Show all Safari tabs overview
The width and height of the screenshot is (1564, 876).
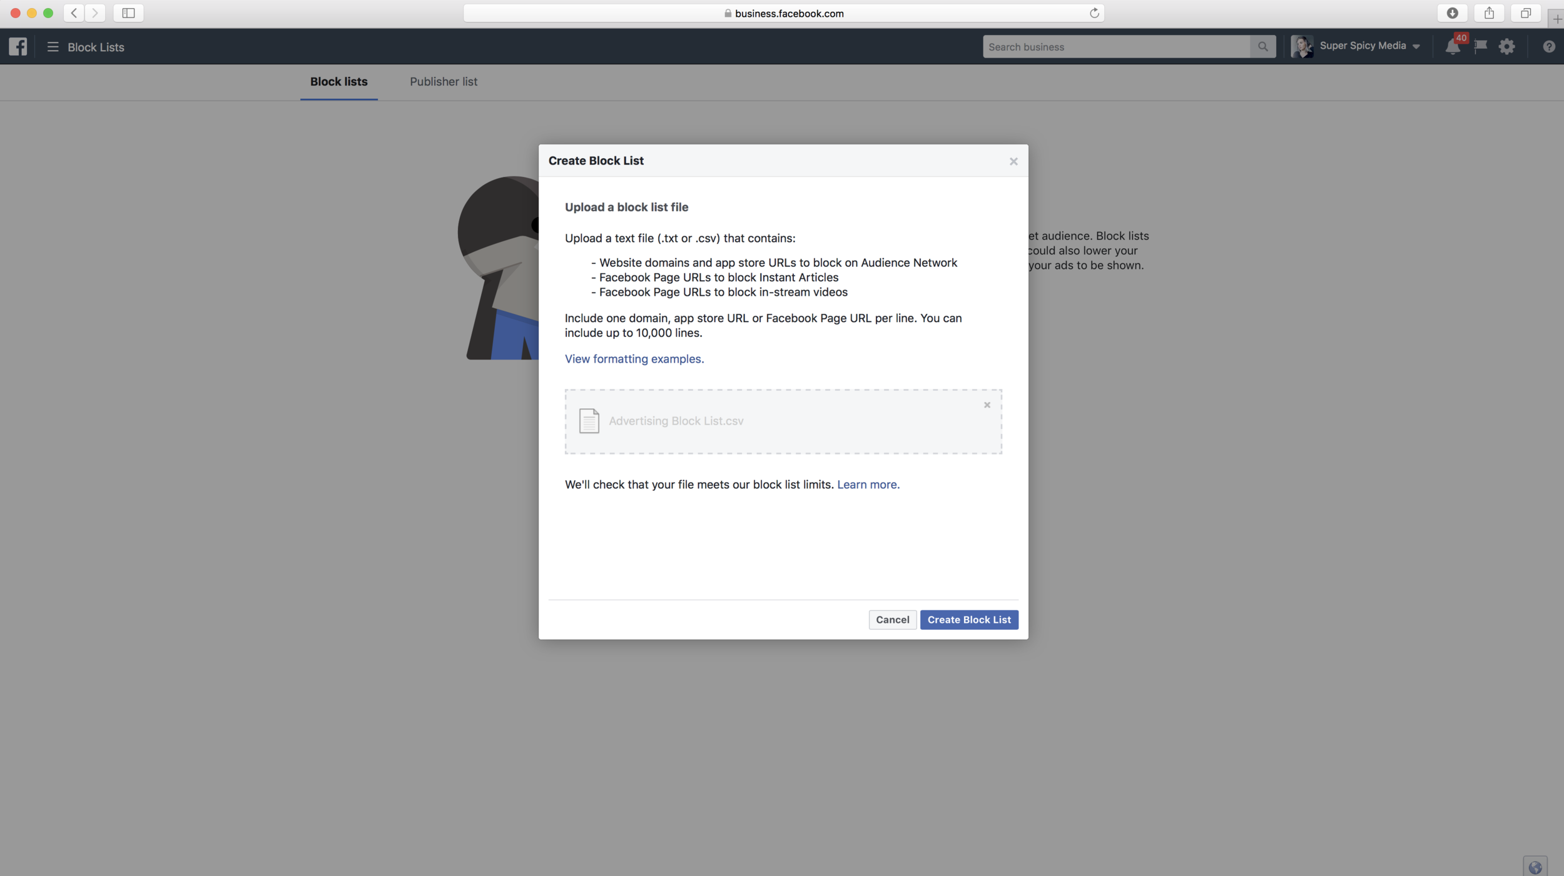1526,13
